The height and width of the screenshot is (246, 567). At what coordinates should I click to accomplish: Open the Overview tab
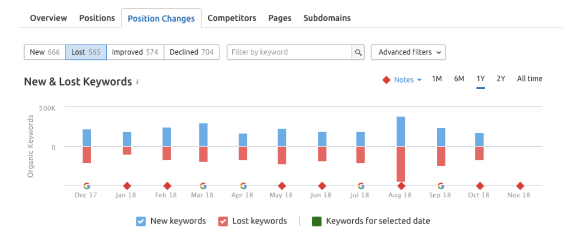[x=48, y=18]
